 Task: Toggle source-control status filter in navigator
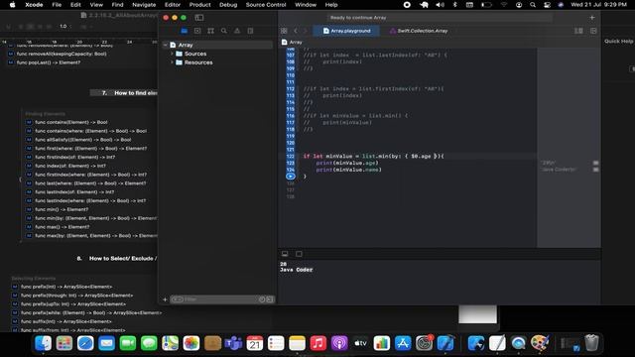coord(270,299)
